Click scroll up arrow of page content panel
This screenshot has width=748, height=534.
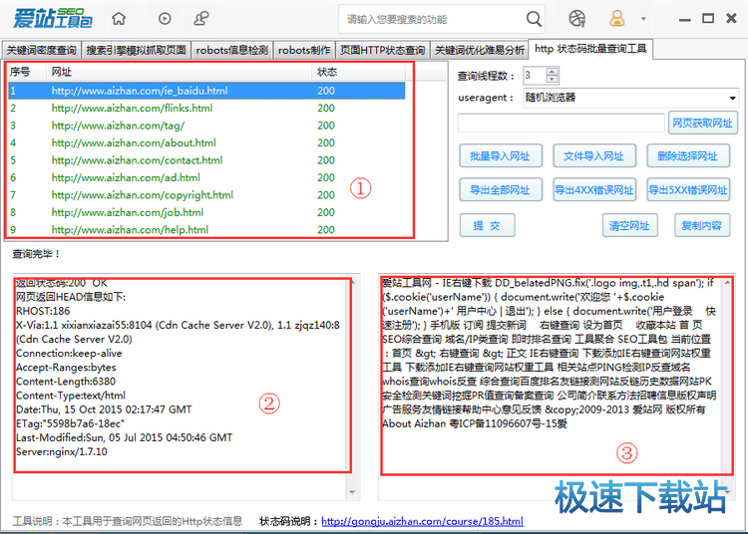[x=727, y=283]
